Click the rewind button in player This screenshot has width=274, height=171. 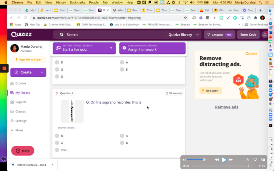[217, 160]
